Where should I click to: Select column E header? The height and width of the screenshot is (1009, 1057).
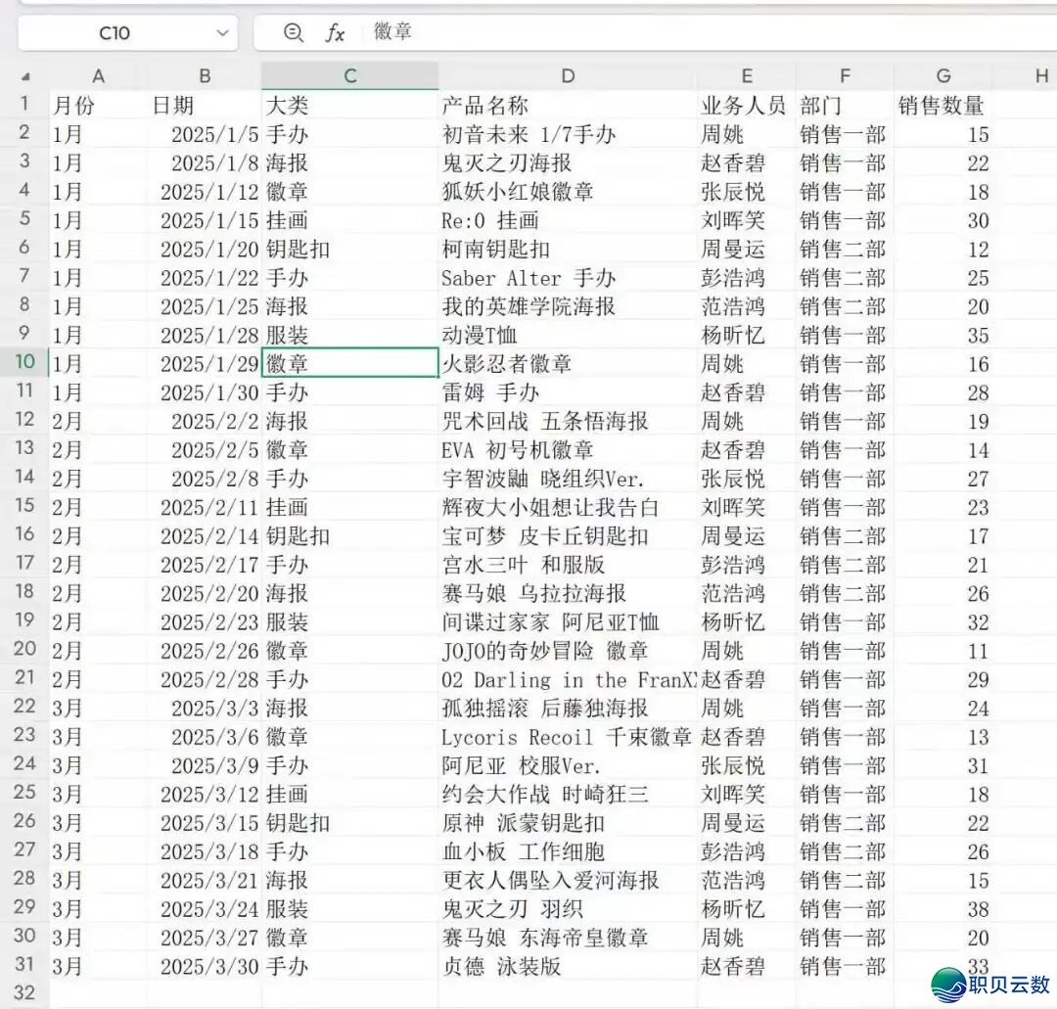(x=746, y=76)
